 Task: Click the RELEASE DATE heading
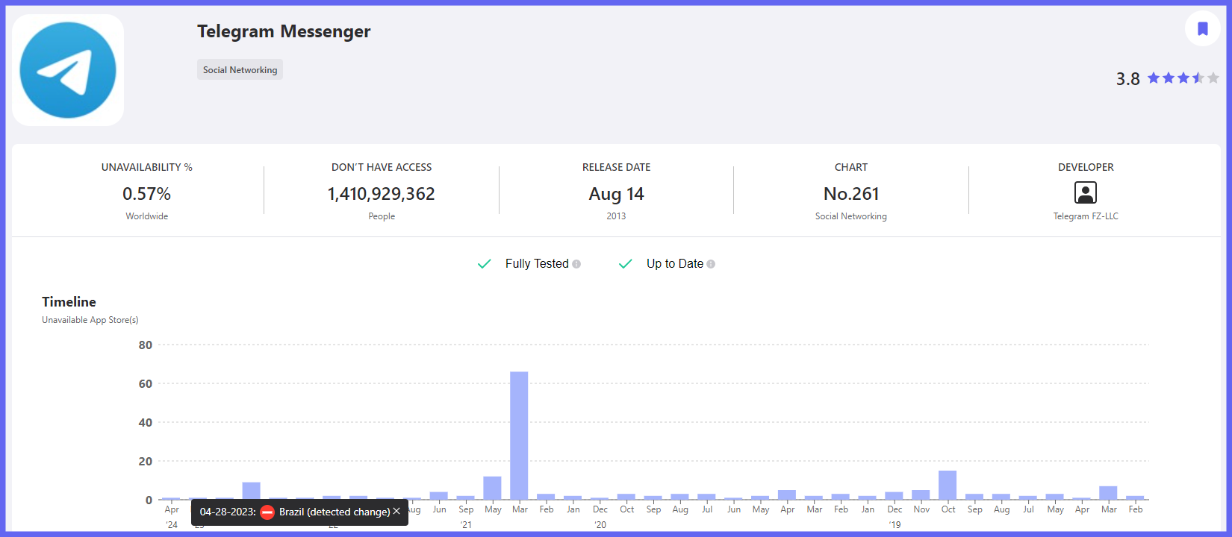617,167
